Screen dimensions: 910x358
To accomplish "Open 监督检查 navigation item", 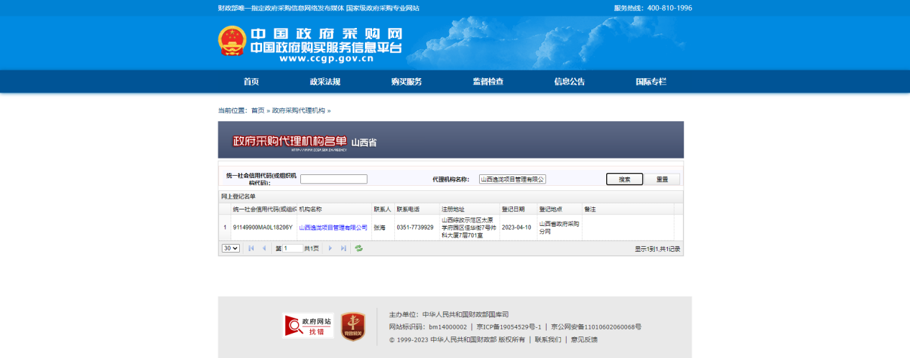I will tap(488, 82).
